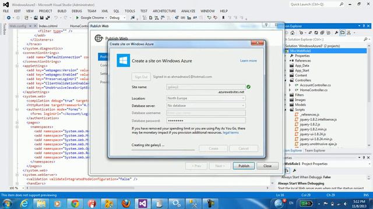Click the Close button in Publish Web dialog
The width and height of the screenshot is (373, 209).
click(268, 166)
